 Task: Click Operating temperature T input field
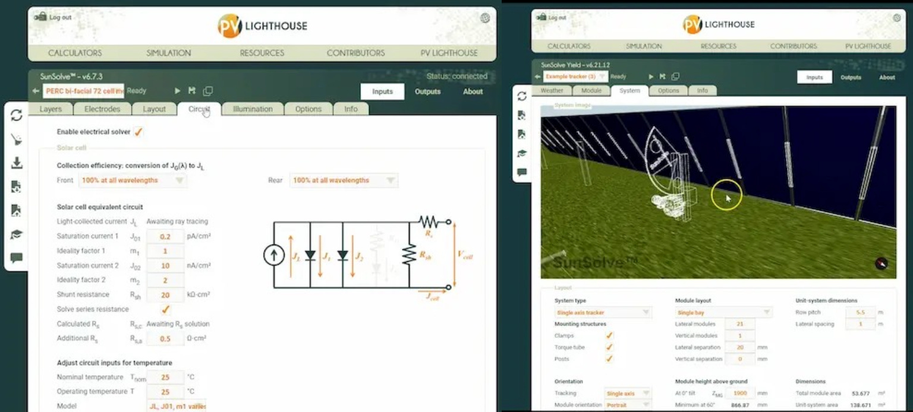[x=165, y=392]
